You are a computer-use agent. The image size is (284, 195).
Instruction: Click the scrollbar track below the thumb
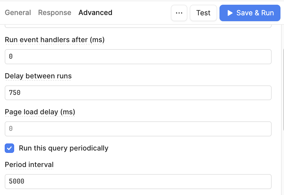point(283,163)
